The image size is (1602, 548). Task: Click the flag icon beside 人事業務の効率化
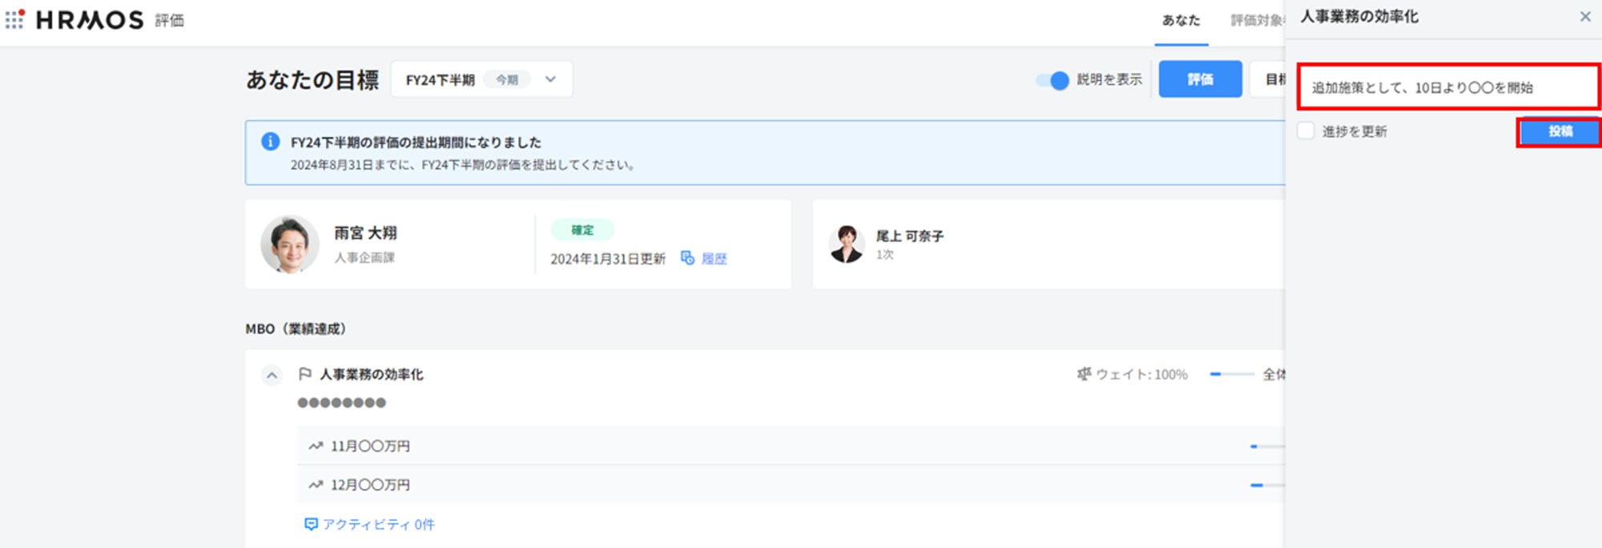point(304,374)
